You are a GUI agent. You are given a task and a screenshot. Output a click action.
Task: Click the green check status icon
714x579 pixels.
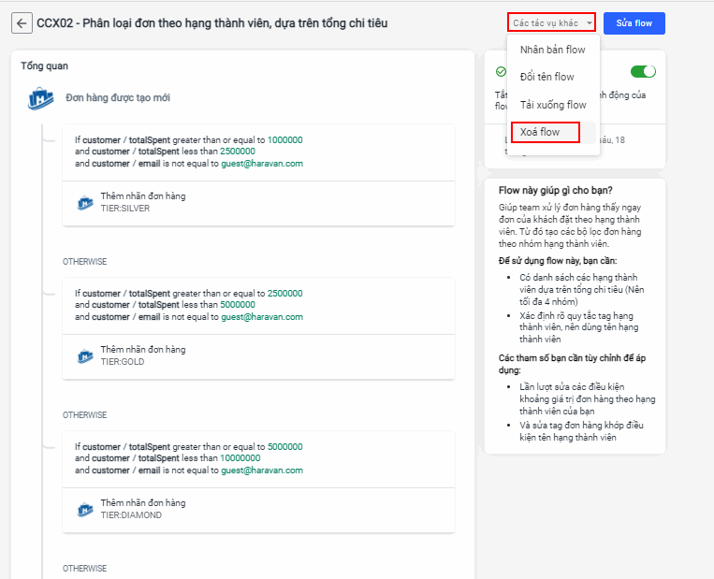click(501, 72)
